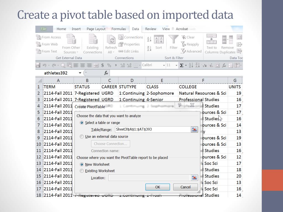The image size is (283, 212).
Task: Open the Name Box dropdown arrow
Action: coord(80,73)
